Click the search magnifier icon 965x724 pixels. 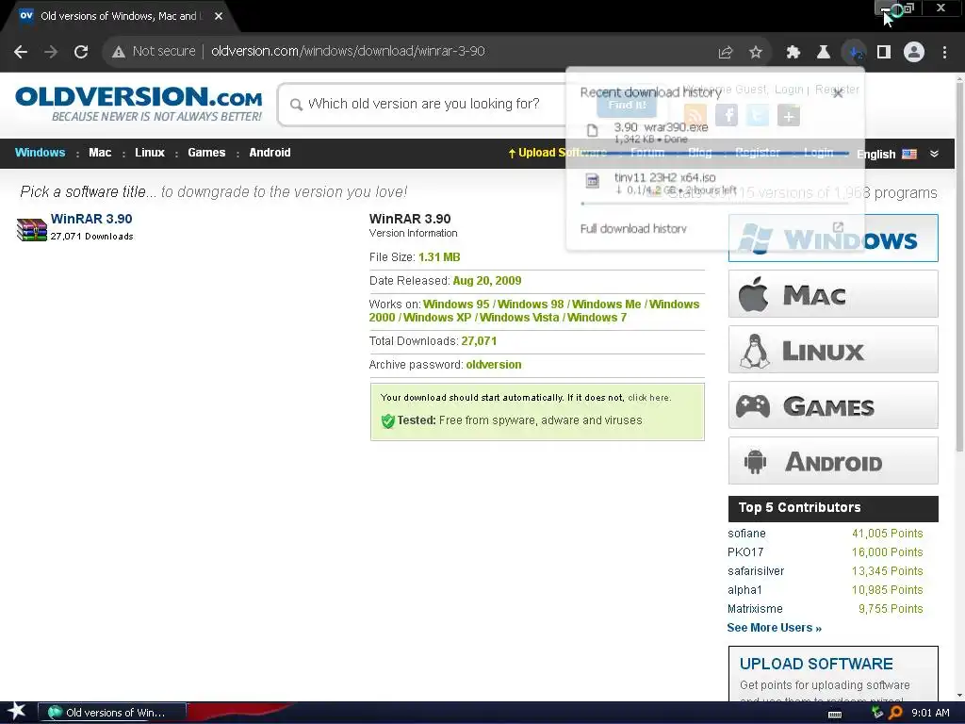click(x=296, y=105)
